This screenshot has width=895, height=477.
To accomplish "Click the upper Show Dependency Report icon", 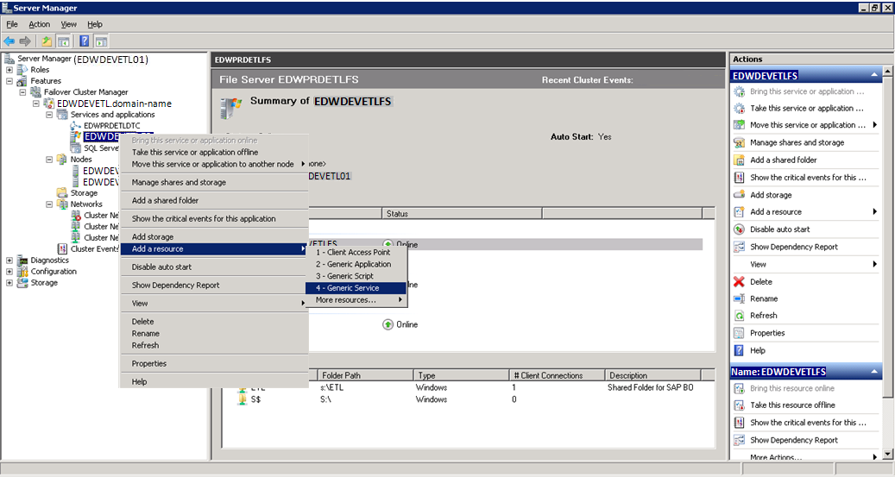I will [x=739, y=247].
